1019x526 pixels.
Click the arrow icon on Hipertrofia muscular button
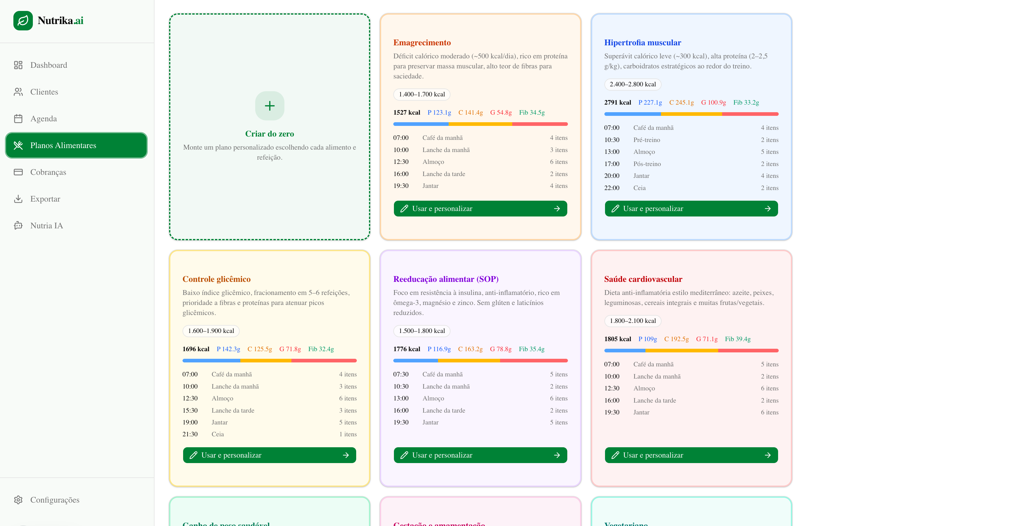(x=768, y=209)
